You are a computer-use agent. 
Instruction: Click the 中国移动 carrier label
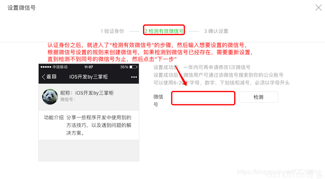click(60, 67)
